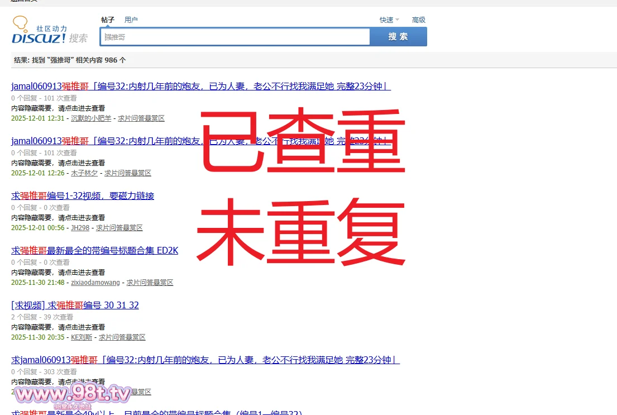Viewport: 617px width, 415px height.
Task: Open the result title ending with ED2K
Action: click(x=95, y=250)
